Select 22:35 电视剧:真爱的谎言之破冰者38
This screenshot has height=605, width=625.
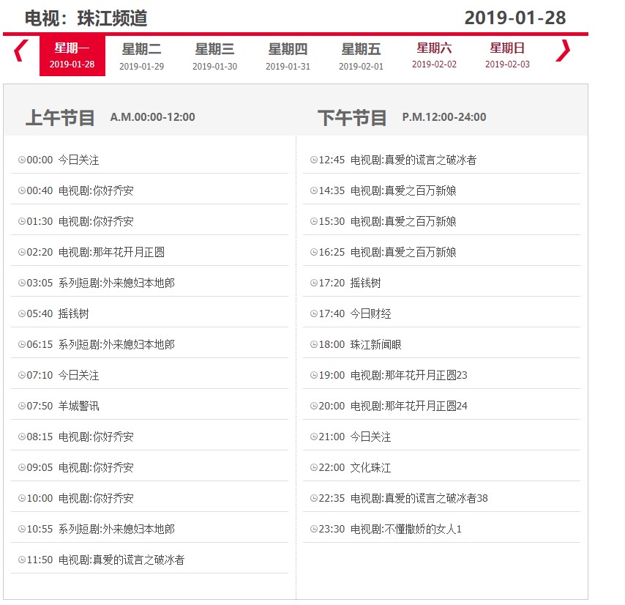click(441, 498)
